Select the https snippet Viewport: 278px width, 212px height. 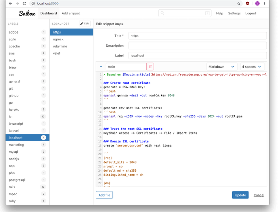pos(71,32)
